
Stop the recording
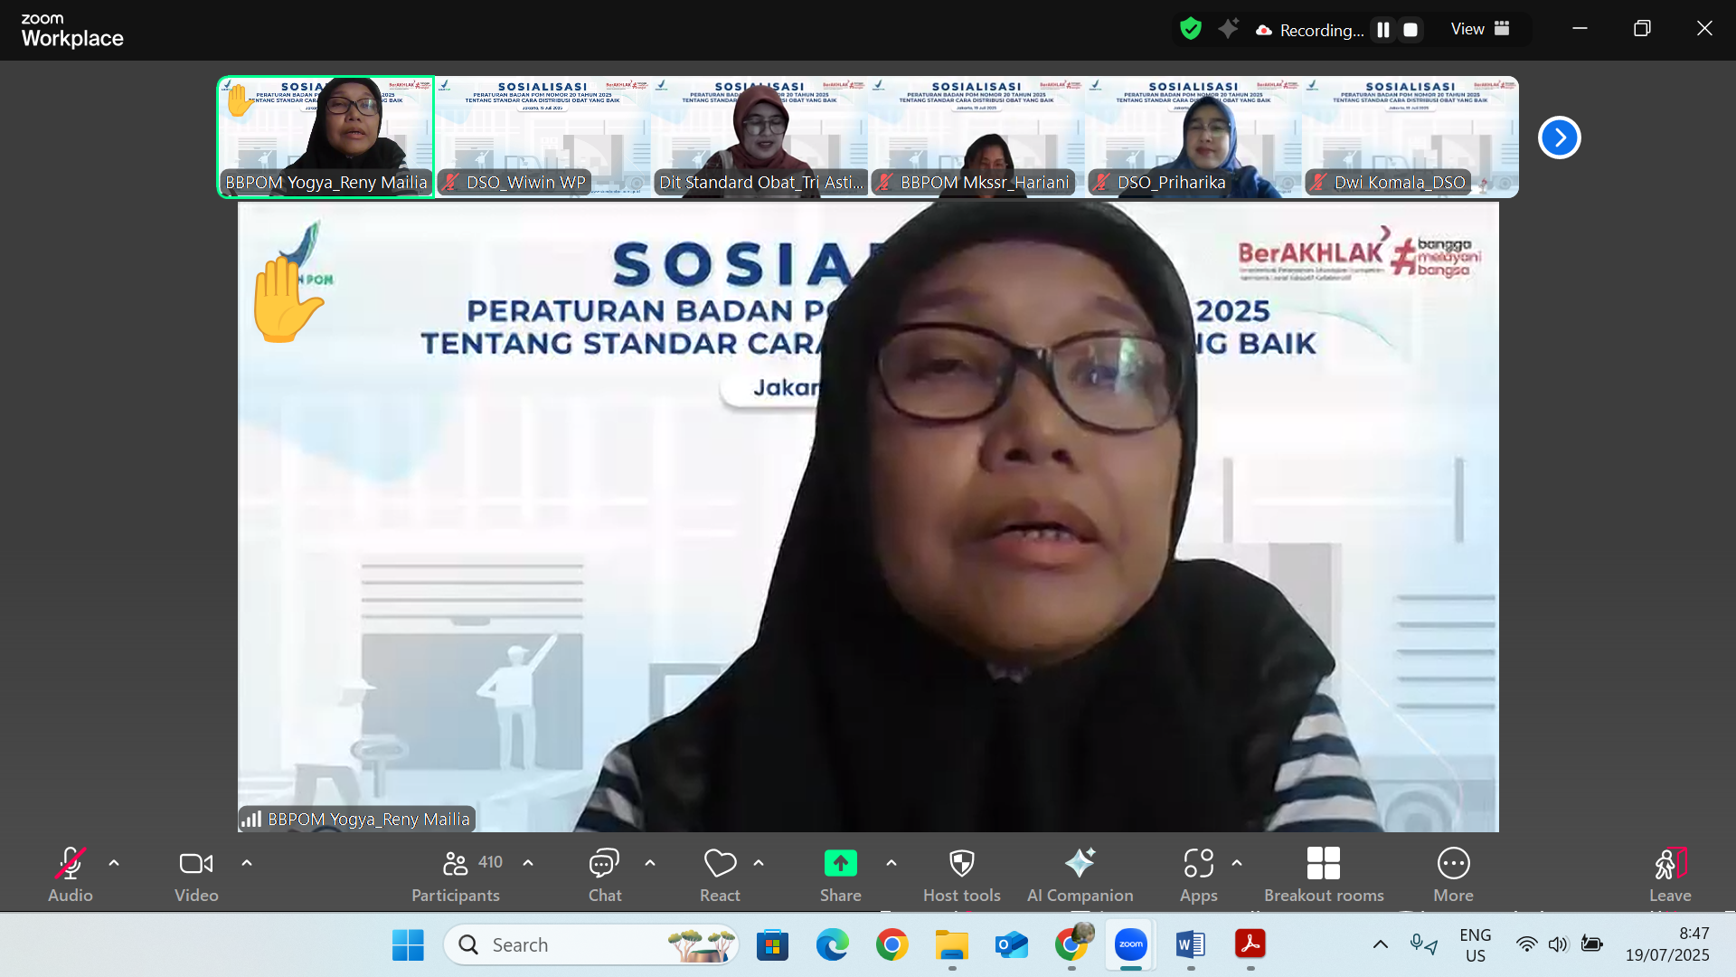click(x=1410, y=30)
